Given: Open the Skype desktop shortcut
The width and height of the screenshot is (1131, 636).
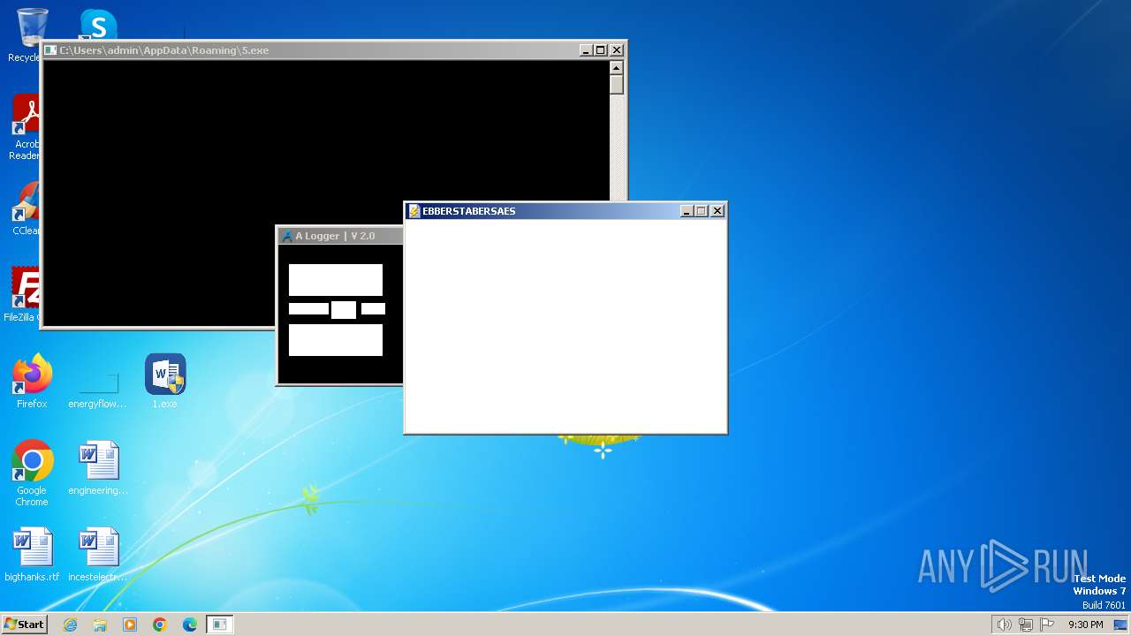Looking at the screenshot, I should [98, 25].
